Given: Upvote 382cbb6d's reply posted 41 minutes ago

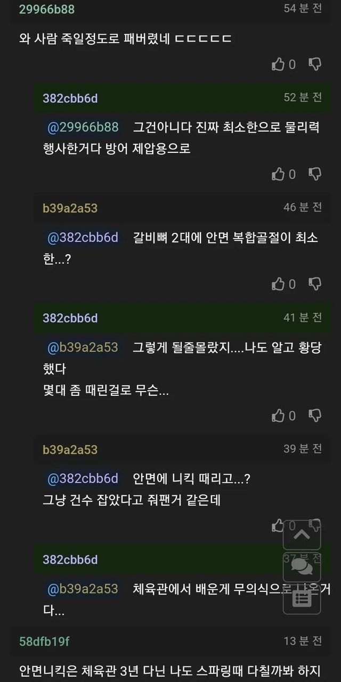Looking at the screenshot, I should tap(278, 416).
